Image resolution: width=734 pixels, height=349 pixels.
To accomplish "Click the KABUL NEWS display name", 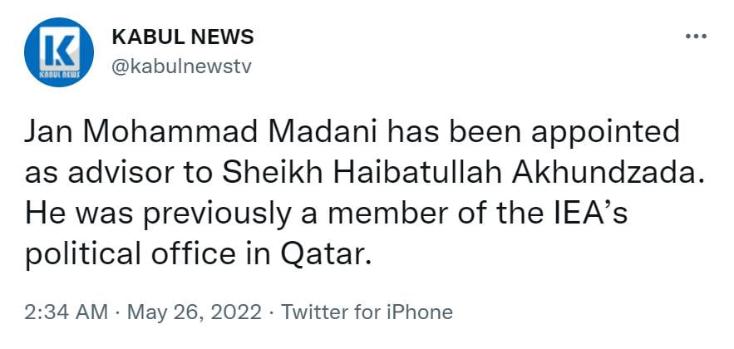I will coord(182,37).
